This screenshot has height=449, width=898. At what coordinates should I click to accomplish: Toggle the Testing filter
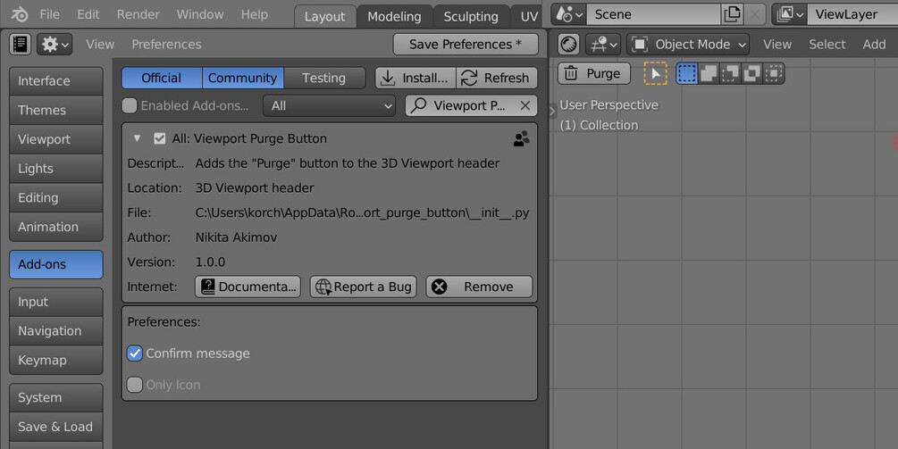tap(324, 78)
